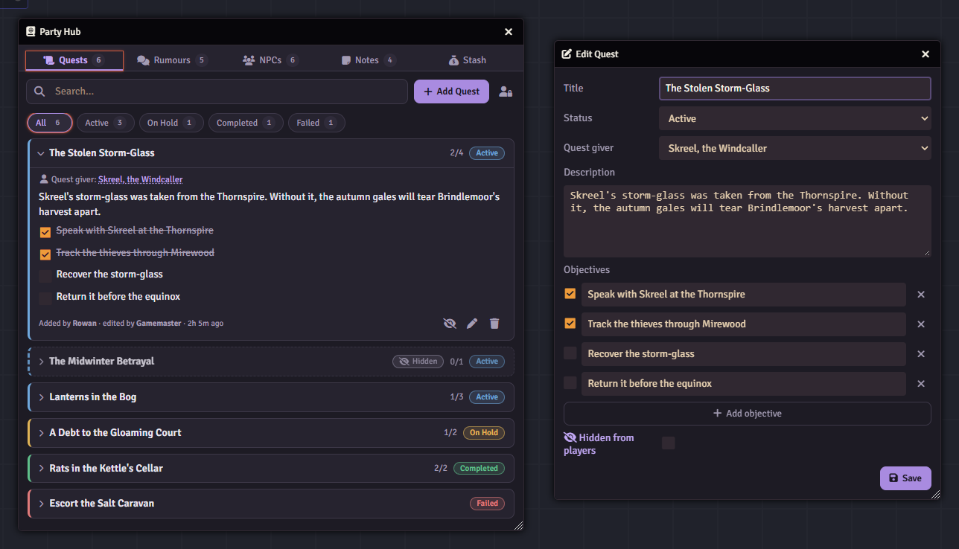The height and width of the screenshot is (549, 959).
Task: Enable the Hidden from players checkbox
Action: click(x=669, y=443)
